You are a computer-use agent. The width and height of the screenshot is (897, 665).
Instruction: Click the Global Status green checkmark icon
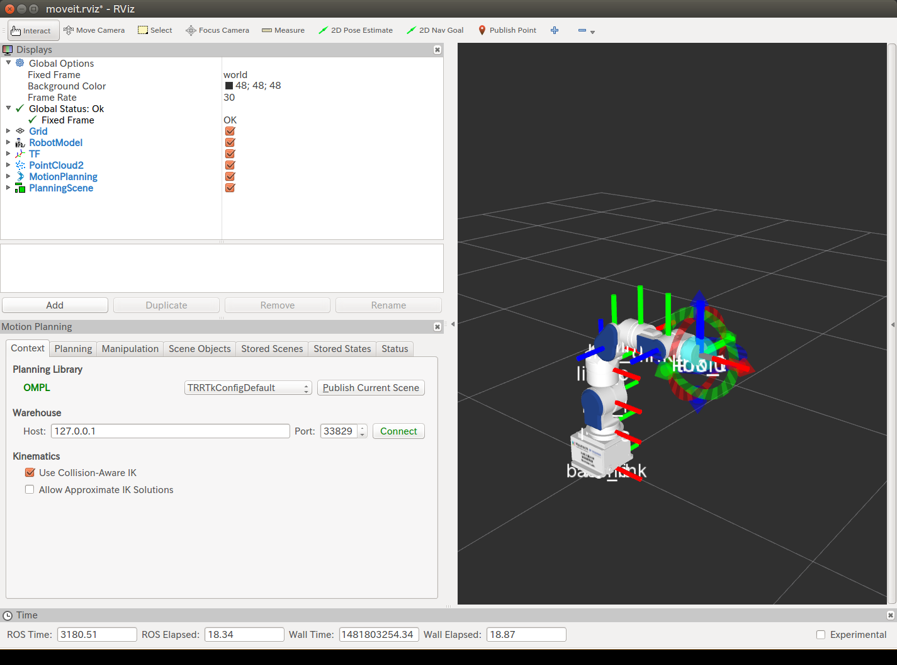click(20, 108)
